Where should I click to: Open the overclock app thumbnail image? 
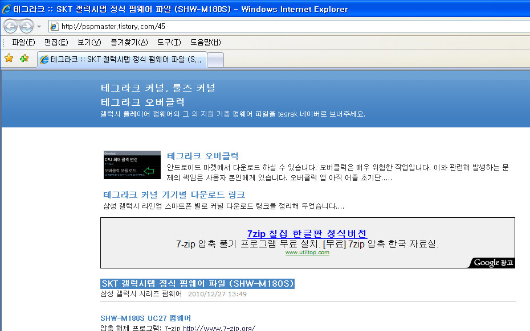coord(132,165)
